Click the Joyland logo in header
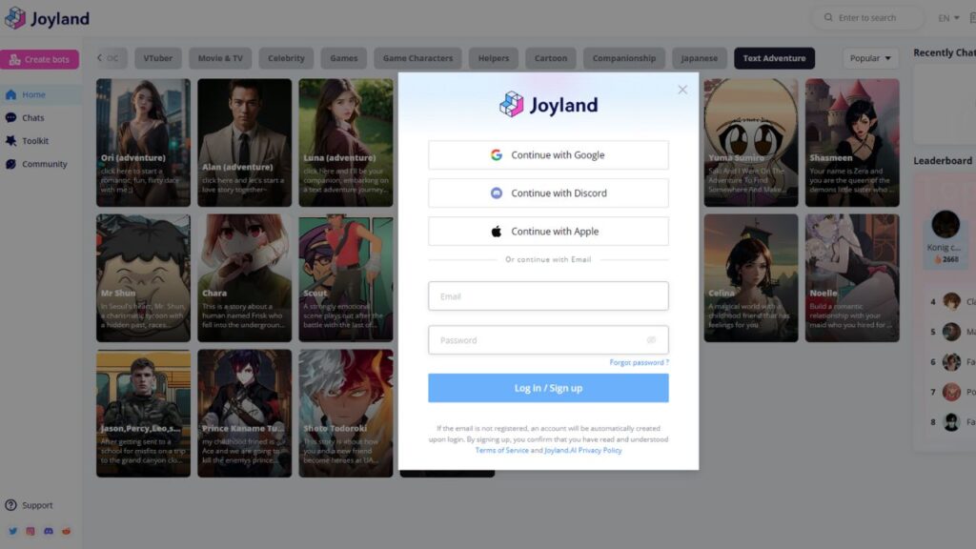This screenshot has height=549, width=976. point(48,18)
